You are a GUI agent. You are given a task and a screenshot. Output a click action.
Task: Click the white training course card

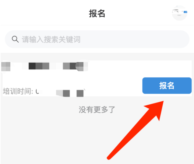[x=97, y=78]
